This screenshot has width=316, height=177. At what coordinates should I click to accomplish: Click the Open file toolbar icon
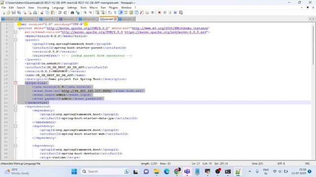click(8, 13)
